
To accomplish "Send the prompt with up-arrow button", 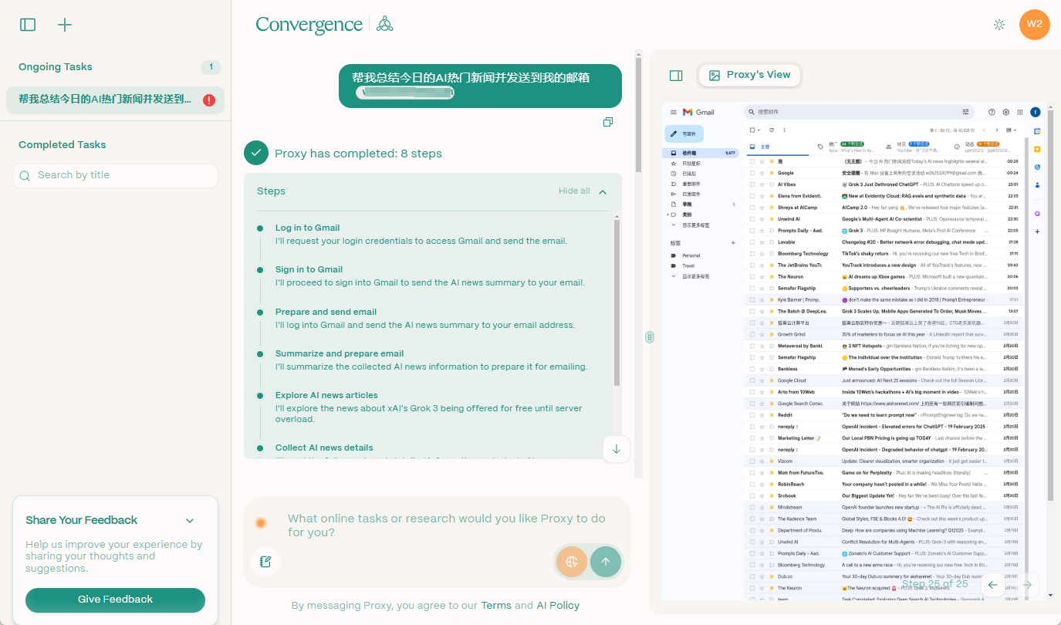I will [x=606, y=562].
